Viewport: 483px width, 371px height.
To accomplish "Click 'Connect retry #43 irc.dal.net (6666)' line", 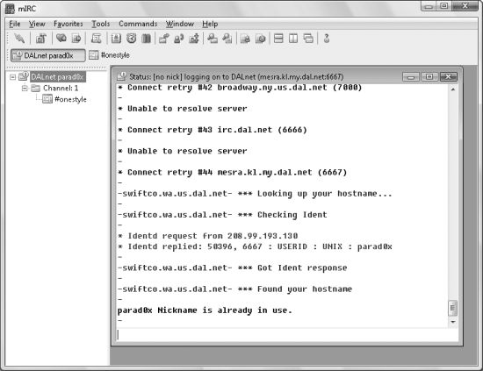I will coord(213,130).
